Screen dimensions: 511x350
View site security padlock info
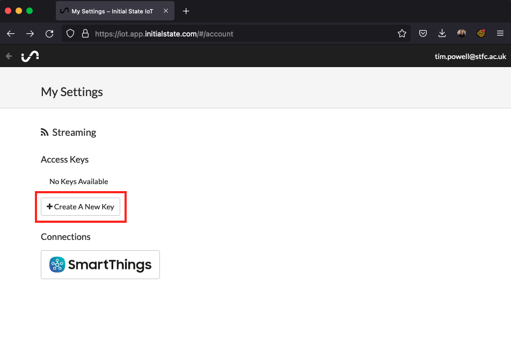(85, 34)
